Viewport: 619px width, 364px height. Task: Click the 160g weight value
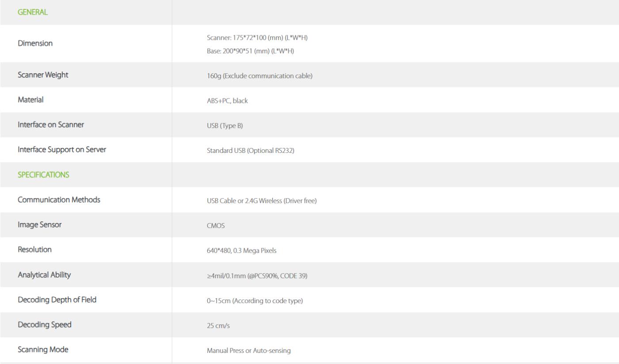point(260,76)
